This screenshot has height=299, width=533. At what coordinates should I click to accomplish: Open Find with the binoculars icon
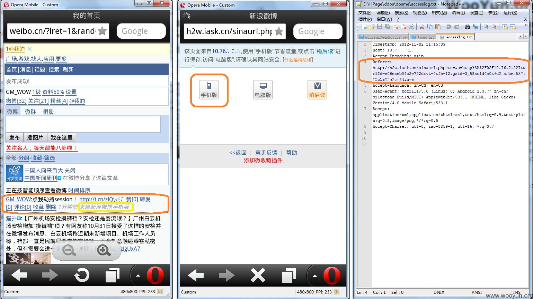click(468, 27)
